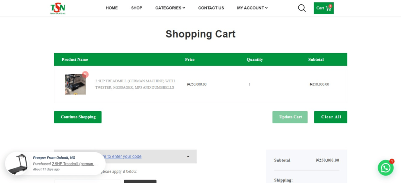The width and height of the screenshot is (401, 183).
Task: Go to the Home menu item
Action: (x=112, y=8)
